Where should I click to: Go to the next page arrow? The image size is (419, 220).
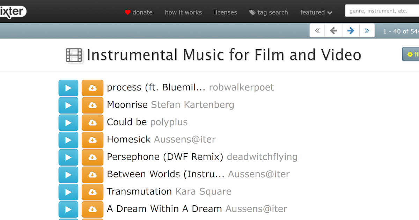351,31
